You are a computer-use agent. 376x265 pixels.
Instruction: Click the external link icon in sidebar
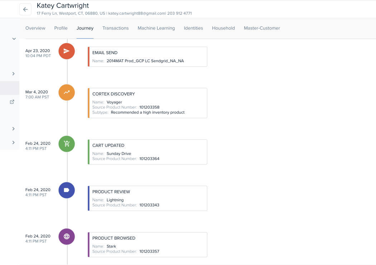point(12,102)
